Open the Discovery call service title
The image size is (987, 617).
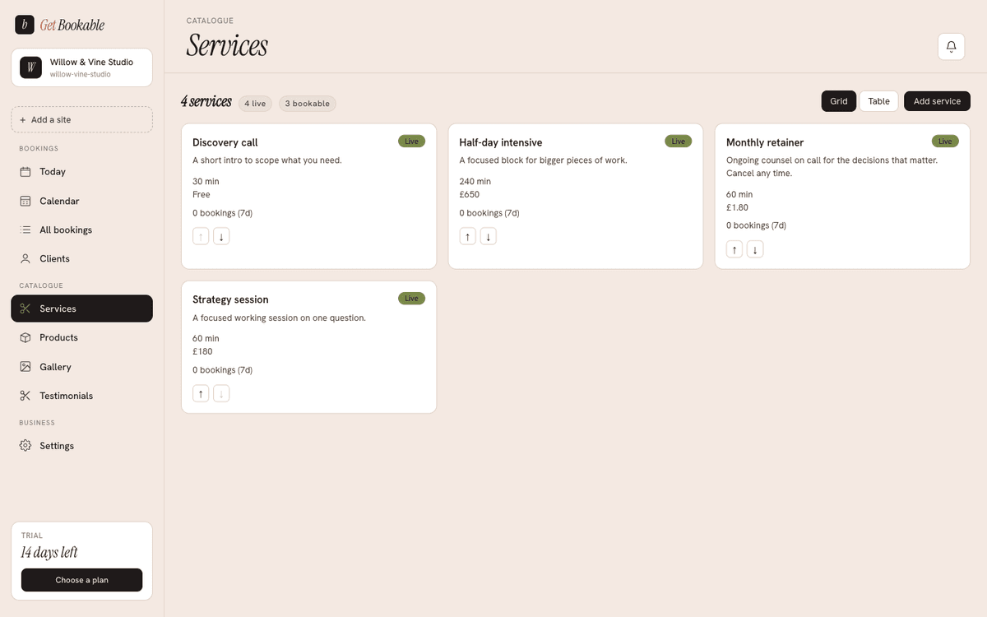[225, 142]
